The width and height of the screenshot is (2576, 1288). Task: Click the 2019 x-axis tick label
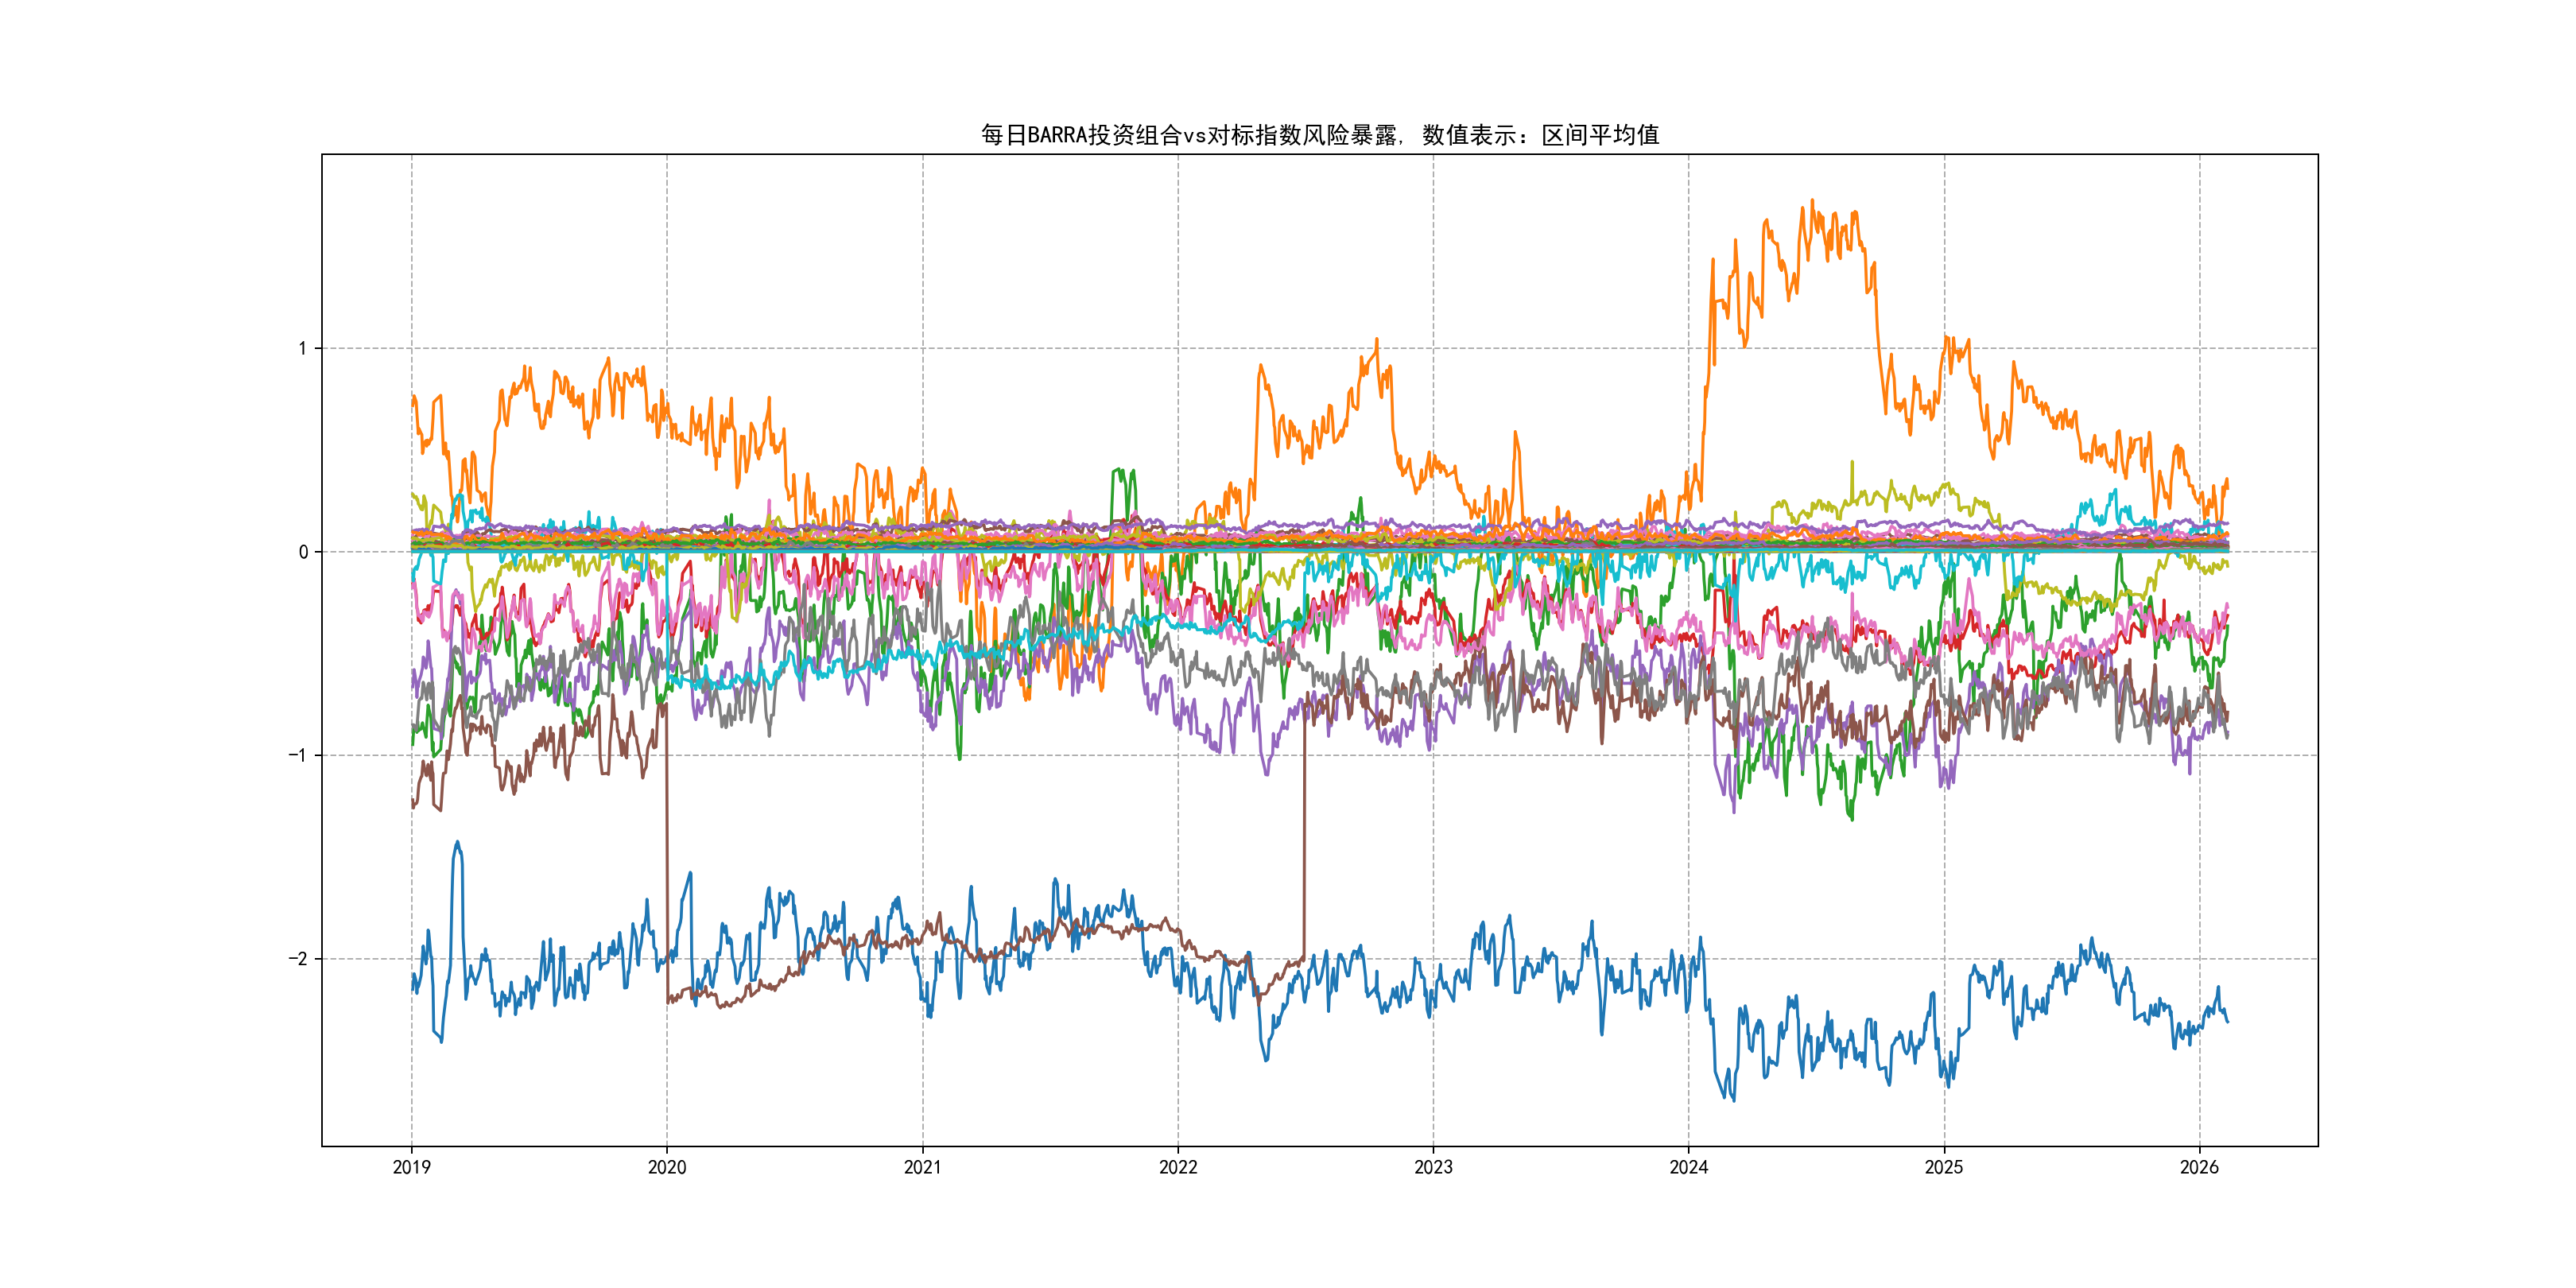411,1167
